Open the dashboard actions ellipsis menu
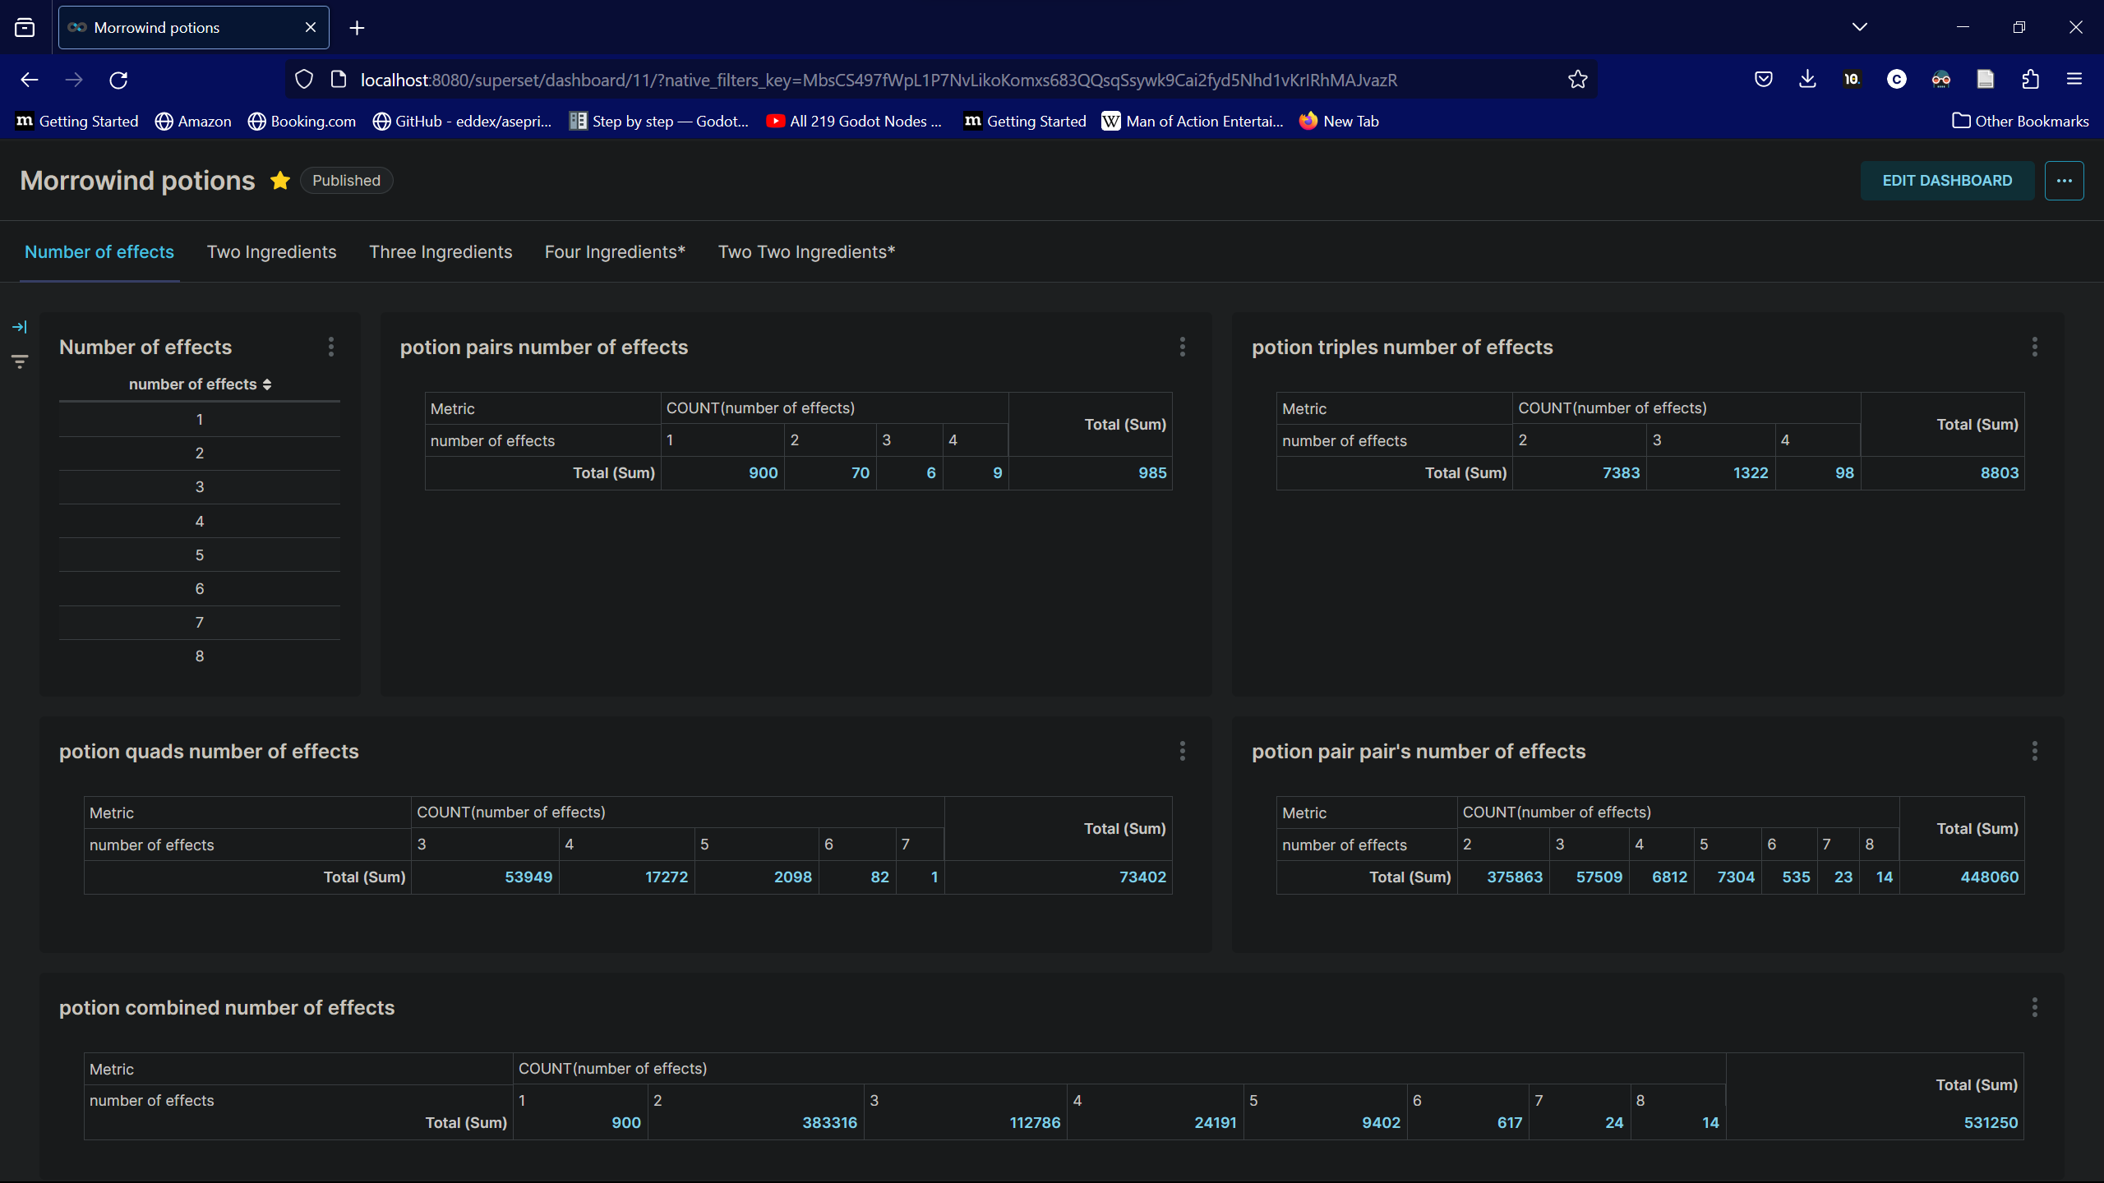Image resolution: width=2104 pixels, height=1183 pixels. [x=2064, y=180]
